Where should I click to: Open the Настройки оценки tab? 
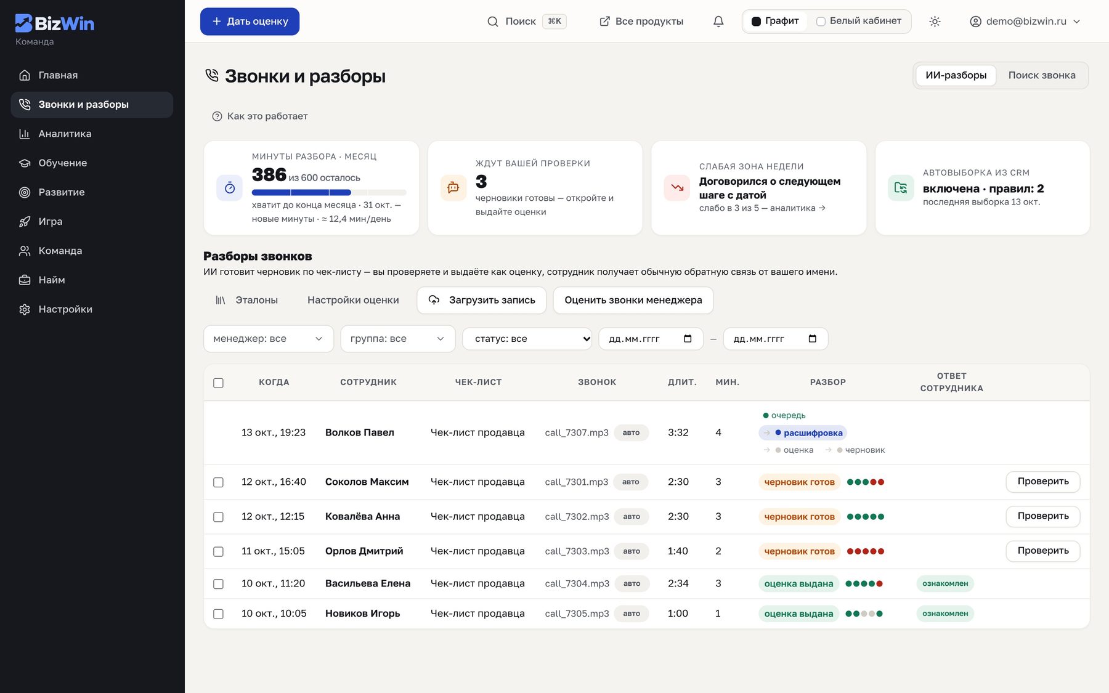[x=353, y=300]
